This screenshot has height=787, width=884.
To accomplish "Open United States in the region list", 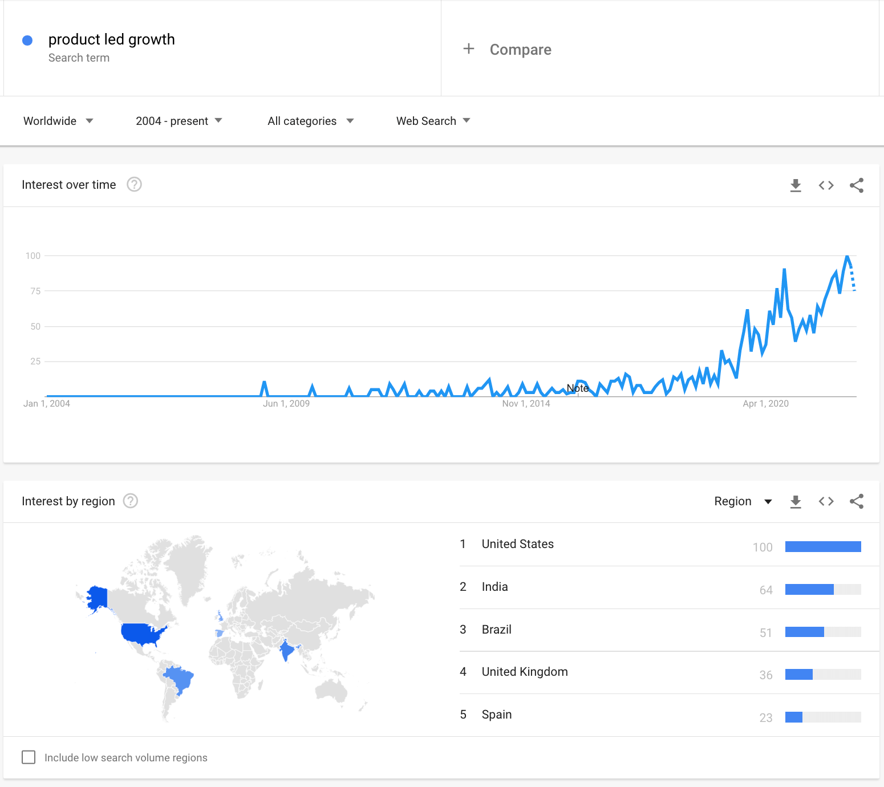I will tap(517, 544).
